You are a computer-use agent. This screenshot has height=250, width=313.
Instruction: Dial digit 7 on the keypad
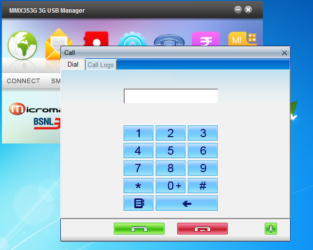coord(138,168)
